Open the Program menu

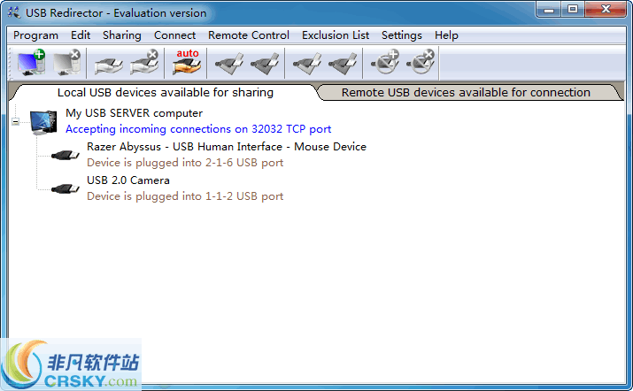35,35
